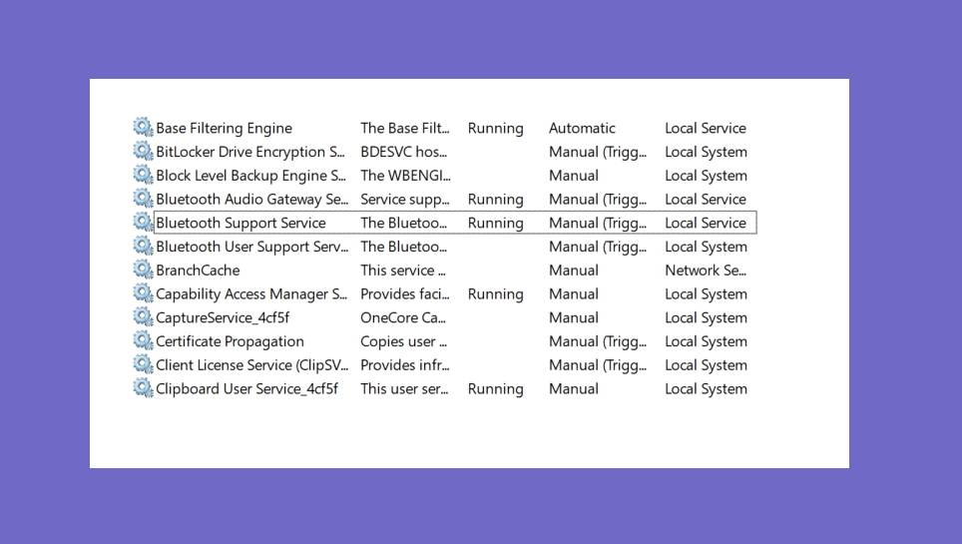Viewport: 962px width, 544px height.
Task: Click the gear icon for Client License Service
Action: tap(143, 364)
